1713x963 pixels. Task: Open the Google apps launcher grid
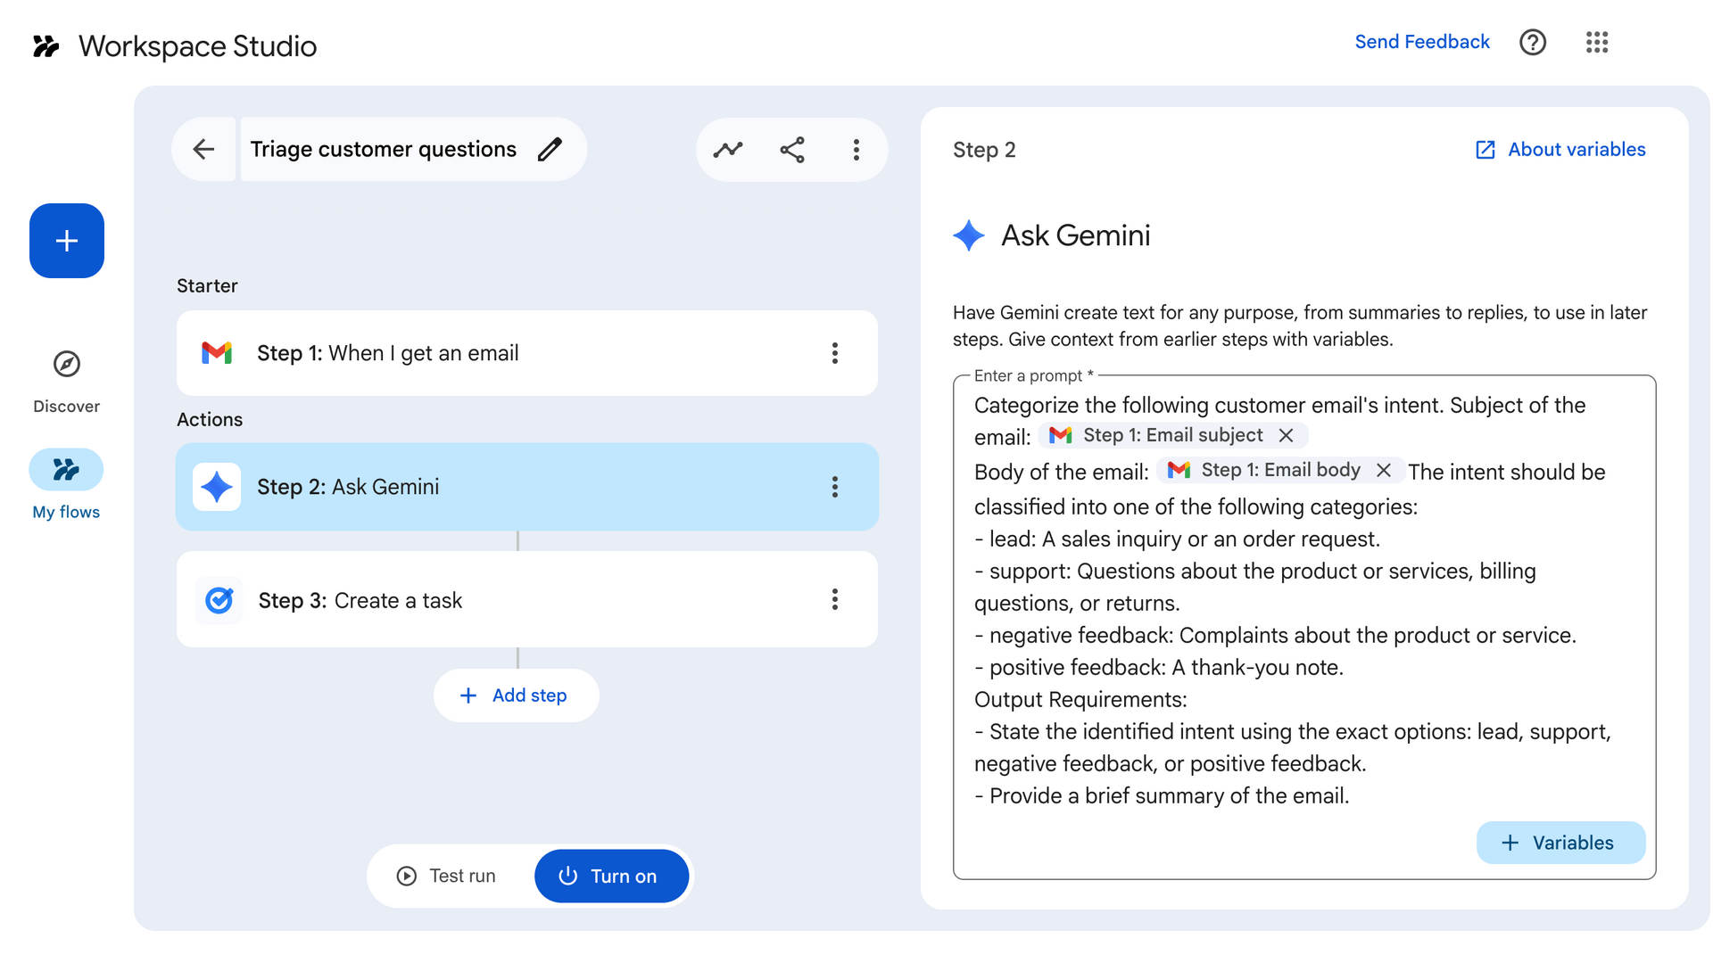point(1596,42)
